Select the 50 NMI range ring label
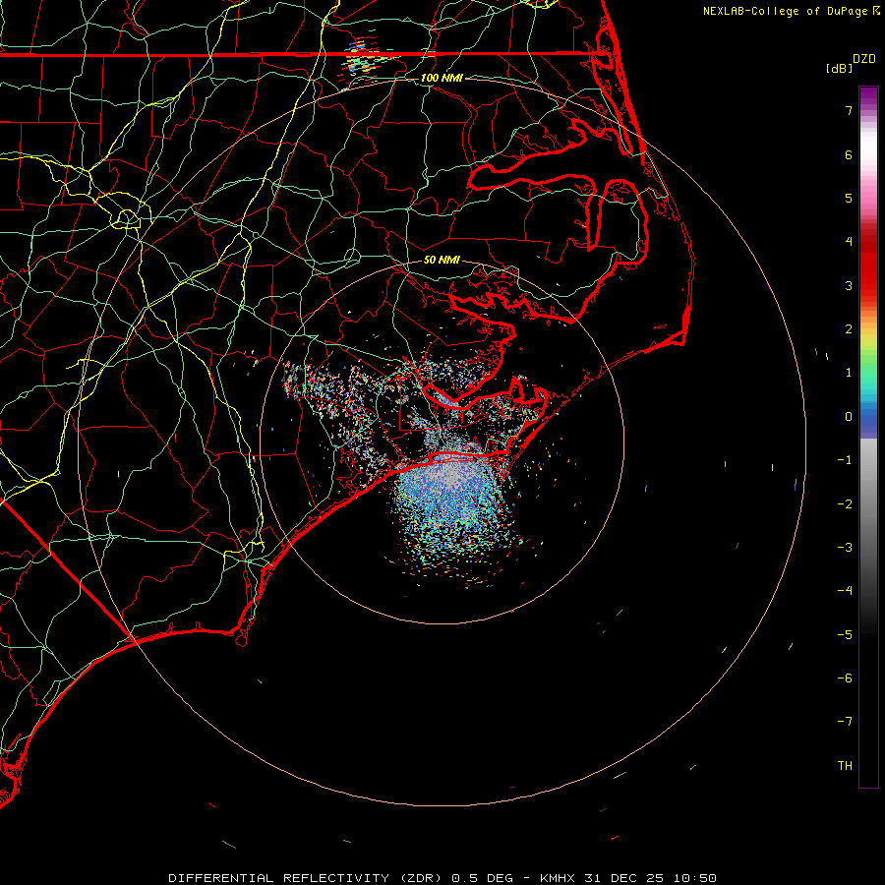 442,261
